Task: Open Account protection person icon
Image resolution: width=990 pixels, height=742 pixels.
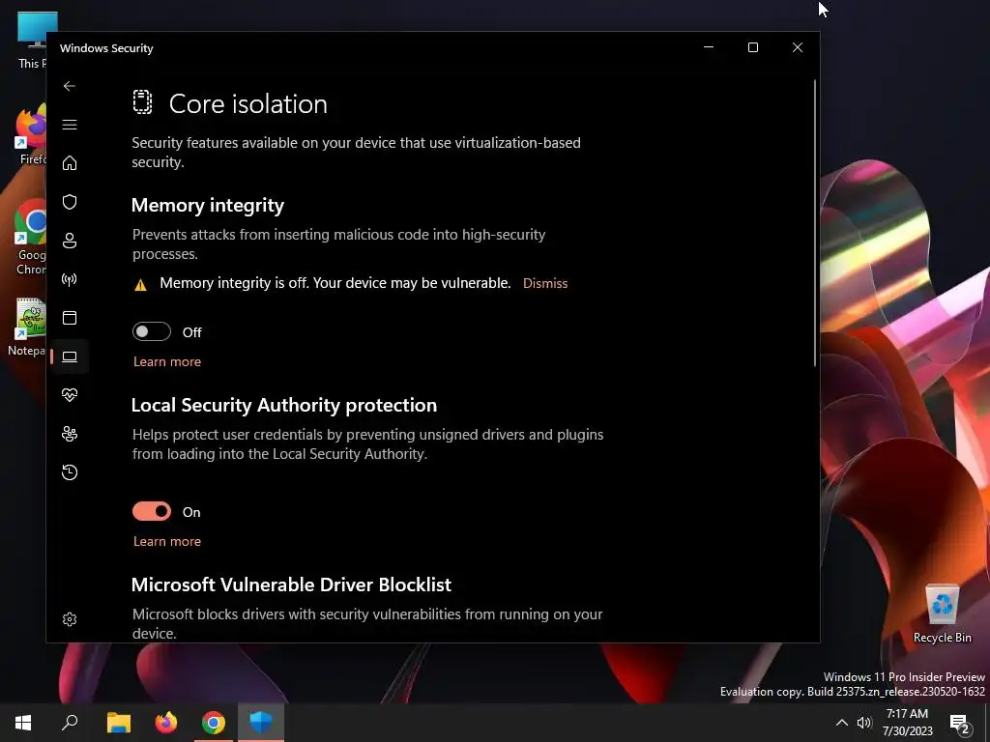Action: coord(70,241)
